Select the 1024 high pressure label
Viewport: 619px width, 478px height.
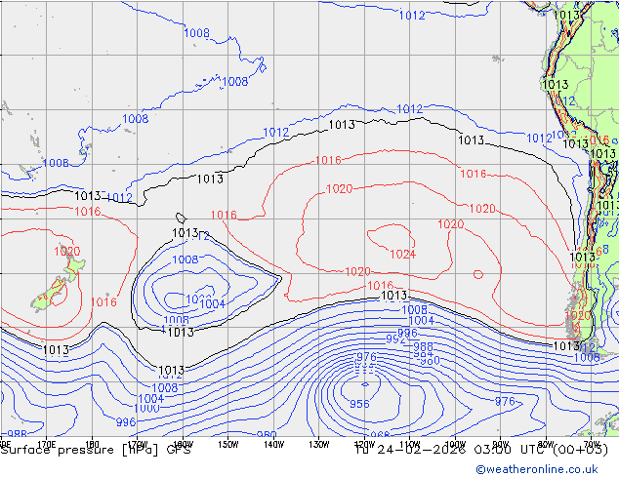pyautogui.click(x=403, y=255)
